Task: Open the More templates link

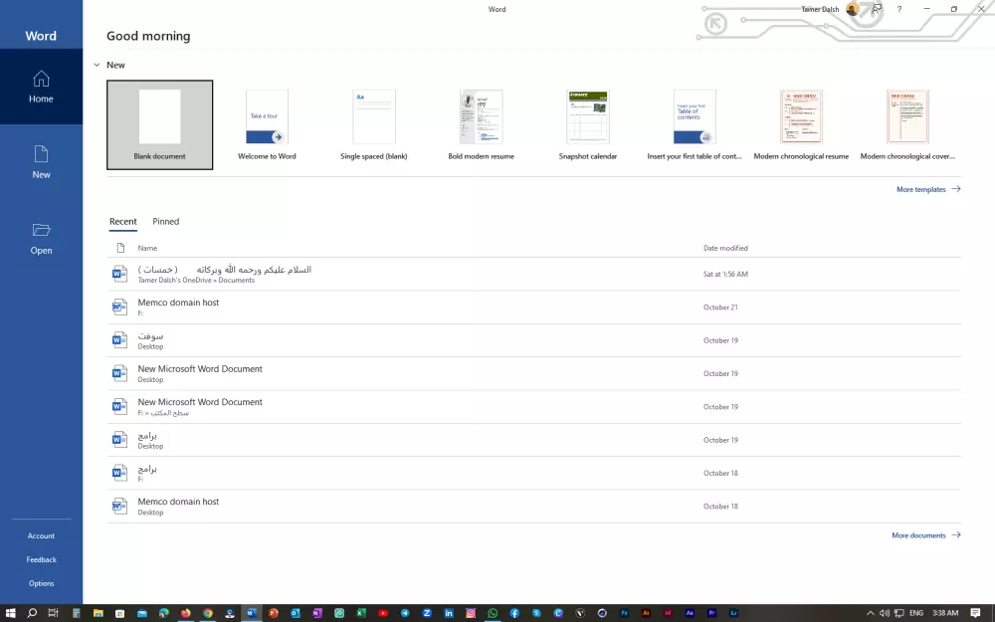Action: [928, 189]
